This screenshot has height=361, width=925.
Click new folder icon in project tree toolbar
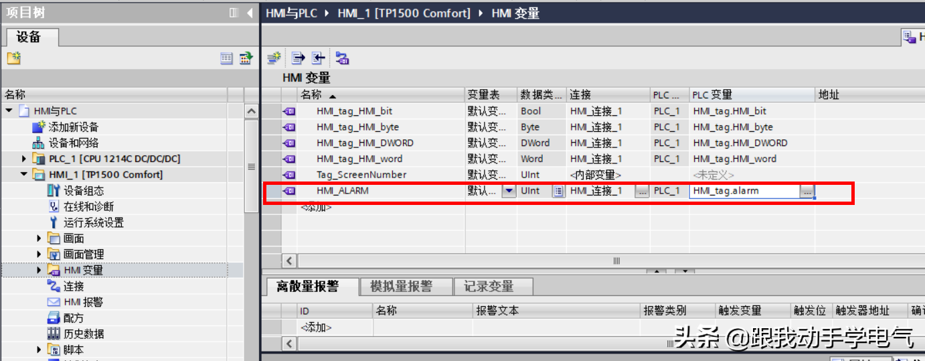(13, 59)
